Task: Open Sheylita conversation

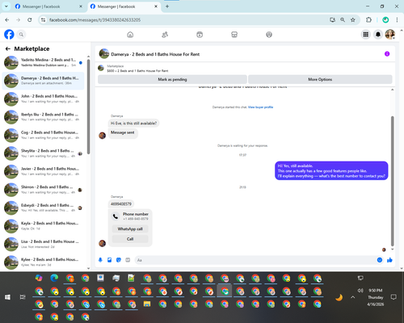Action: tap(43, 153)
